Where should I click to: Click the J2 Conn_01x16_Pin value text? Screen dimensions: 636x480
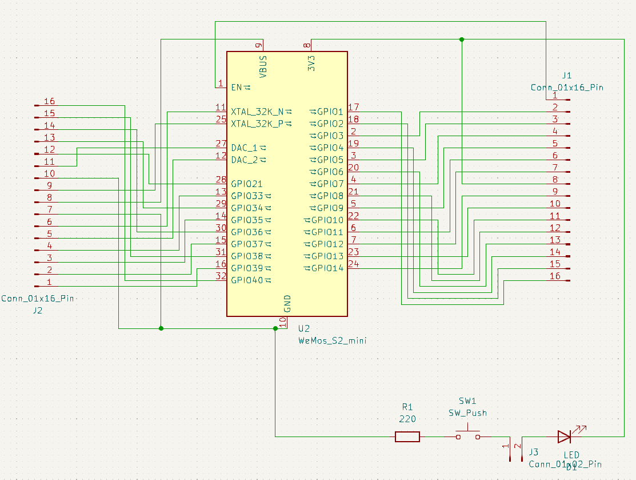click(38, 298)
